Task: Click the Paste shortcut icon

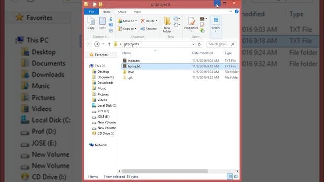Action: pos(111,31)
